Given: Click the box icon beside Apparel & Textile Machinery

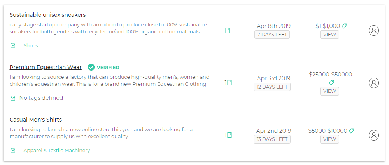Looking at the screenshot, I should 13,150.
